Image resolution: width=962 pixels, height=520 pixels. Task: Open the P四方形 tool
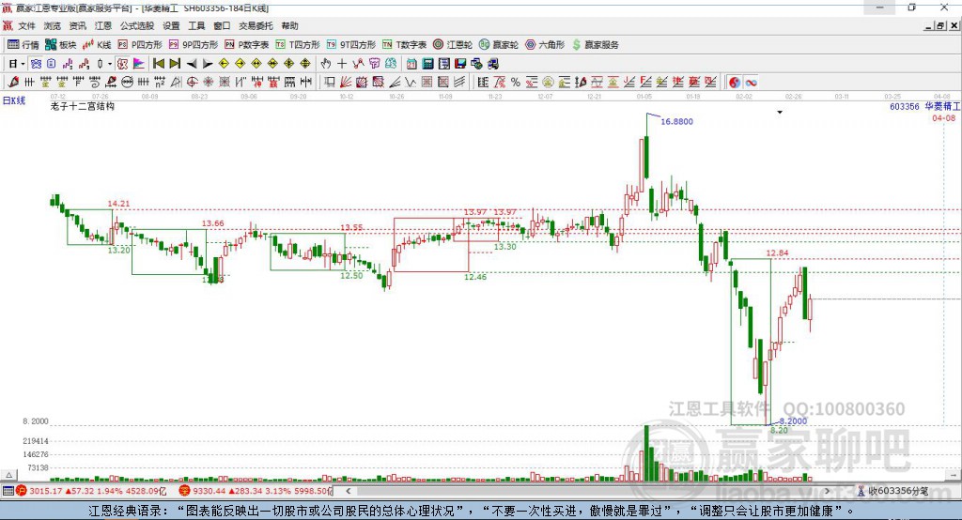tap(140, 45)
